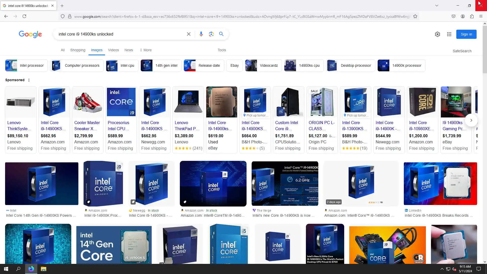Viewport: 487px width, 274px height.
Task: Click the voice search microphone icon
Action: 201,34
